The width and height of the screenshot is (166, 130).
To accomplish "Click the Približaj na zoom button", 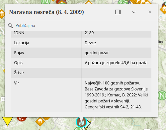I will [x=22, y=26].
